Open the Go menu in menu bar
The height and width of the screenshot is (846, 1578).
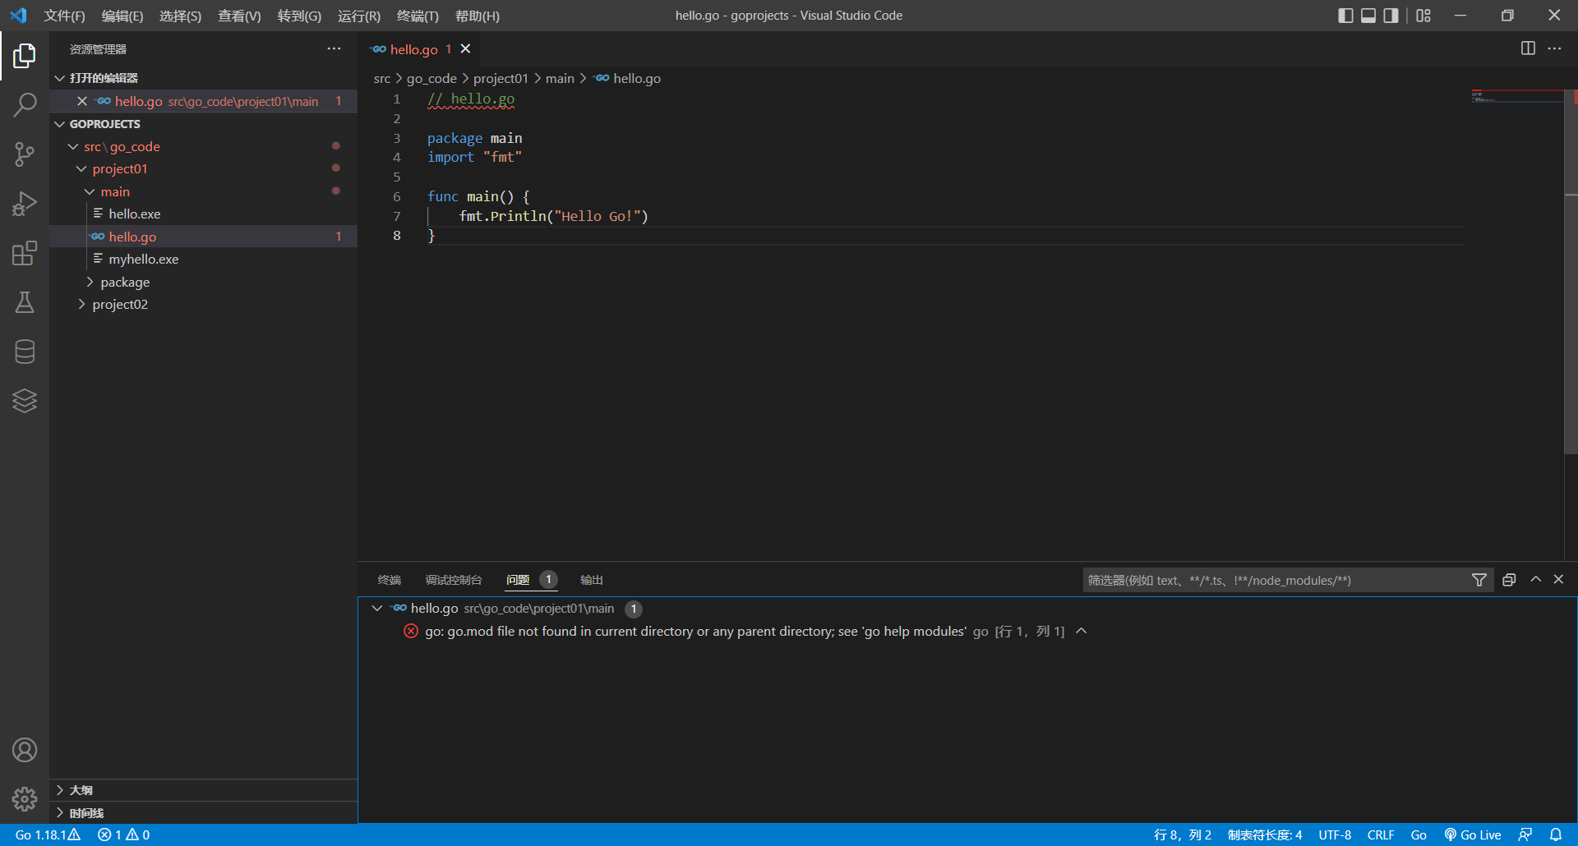[x=299, y=16]
